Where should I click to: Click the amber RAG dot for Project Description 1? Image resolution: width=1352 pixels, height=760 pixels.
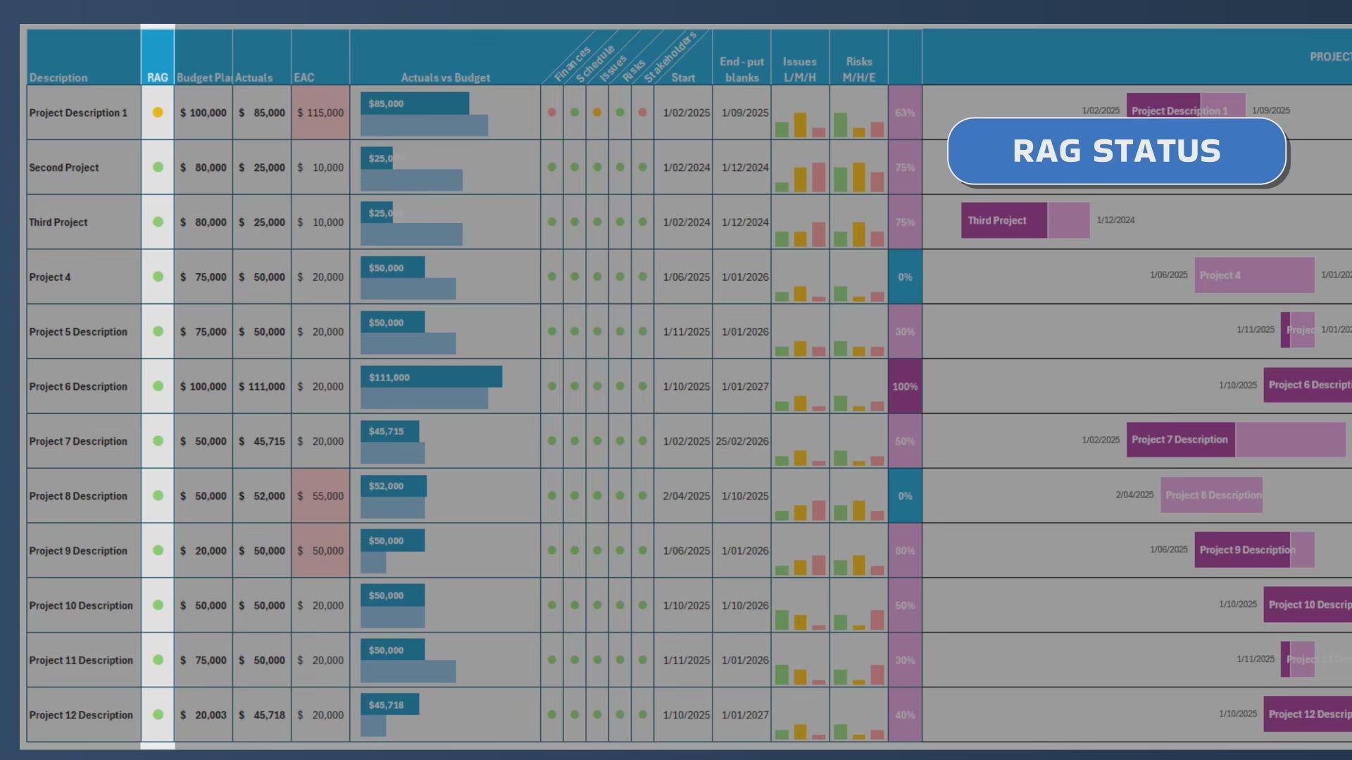(158, 113)
